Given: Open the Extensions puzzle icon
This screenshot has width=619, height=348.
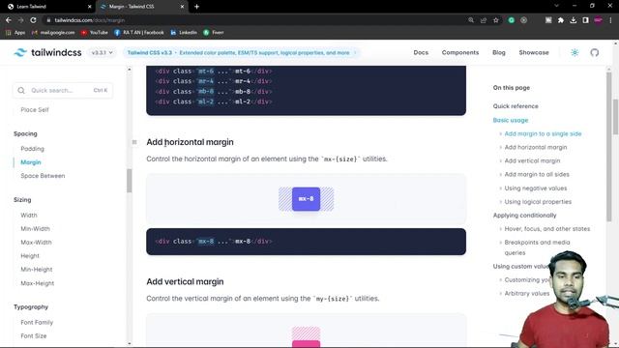Looking at the screenshot, I should click(x=561, y=20).
